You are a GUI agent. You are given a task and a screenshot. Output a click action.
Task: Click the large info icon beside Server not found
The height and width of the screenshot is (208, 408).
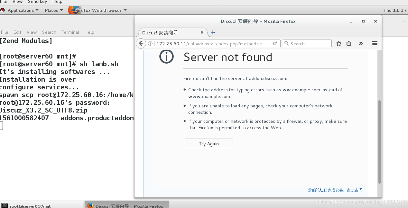point(166,57)
